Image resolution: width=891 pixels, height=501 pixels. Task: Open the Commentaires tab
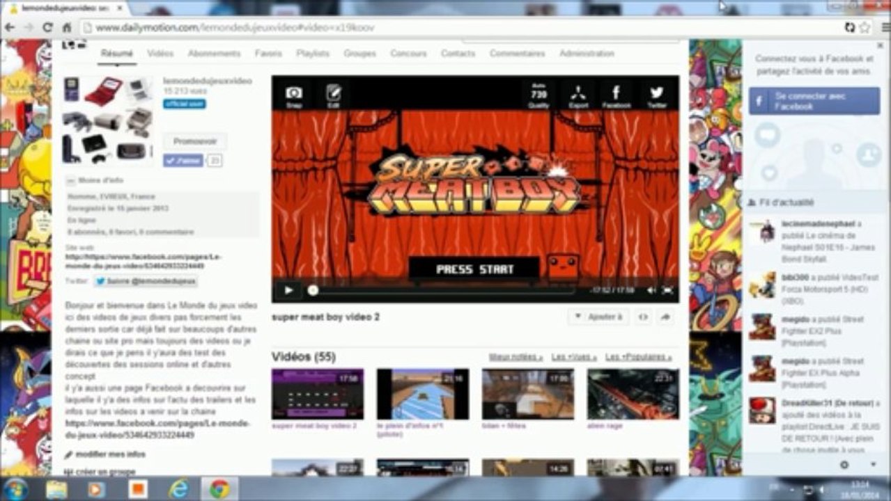pyautogui.click(x=518, y=54)
